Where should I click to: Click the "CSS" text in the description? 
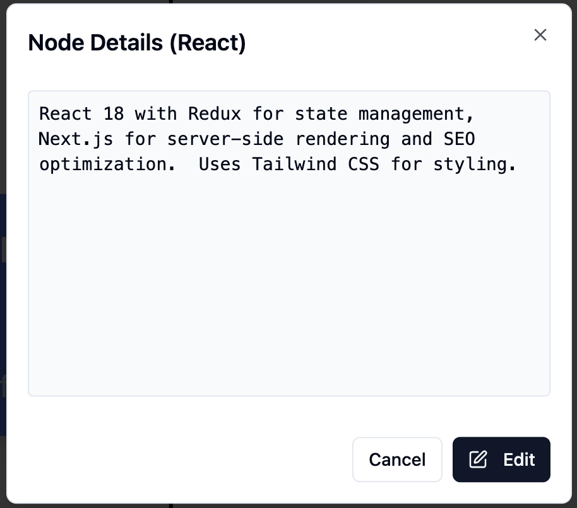coord(363,164)
